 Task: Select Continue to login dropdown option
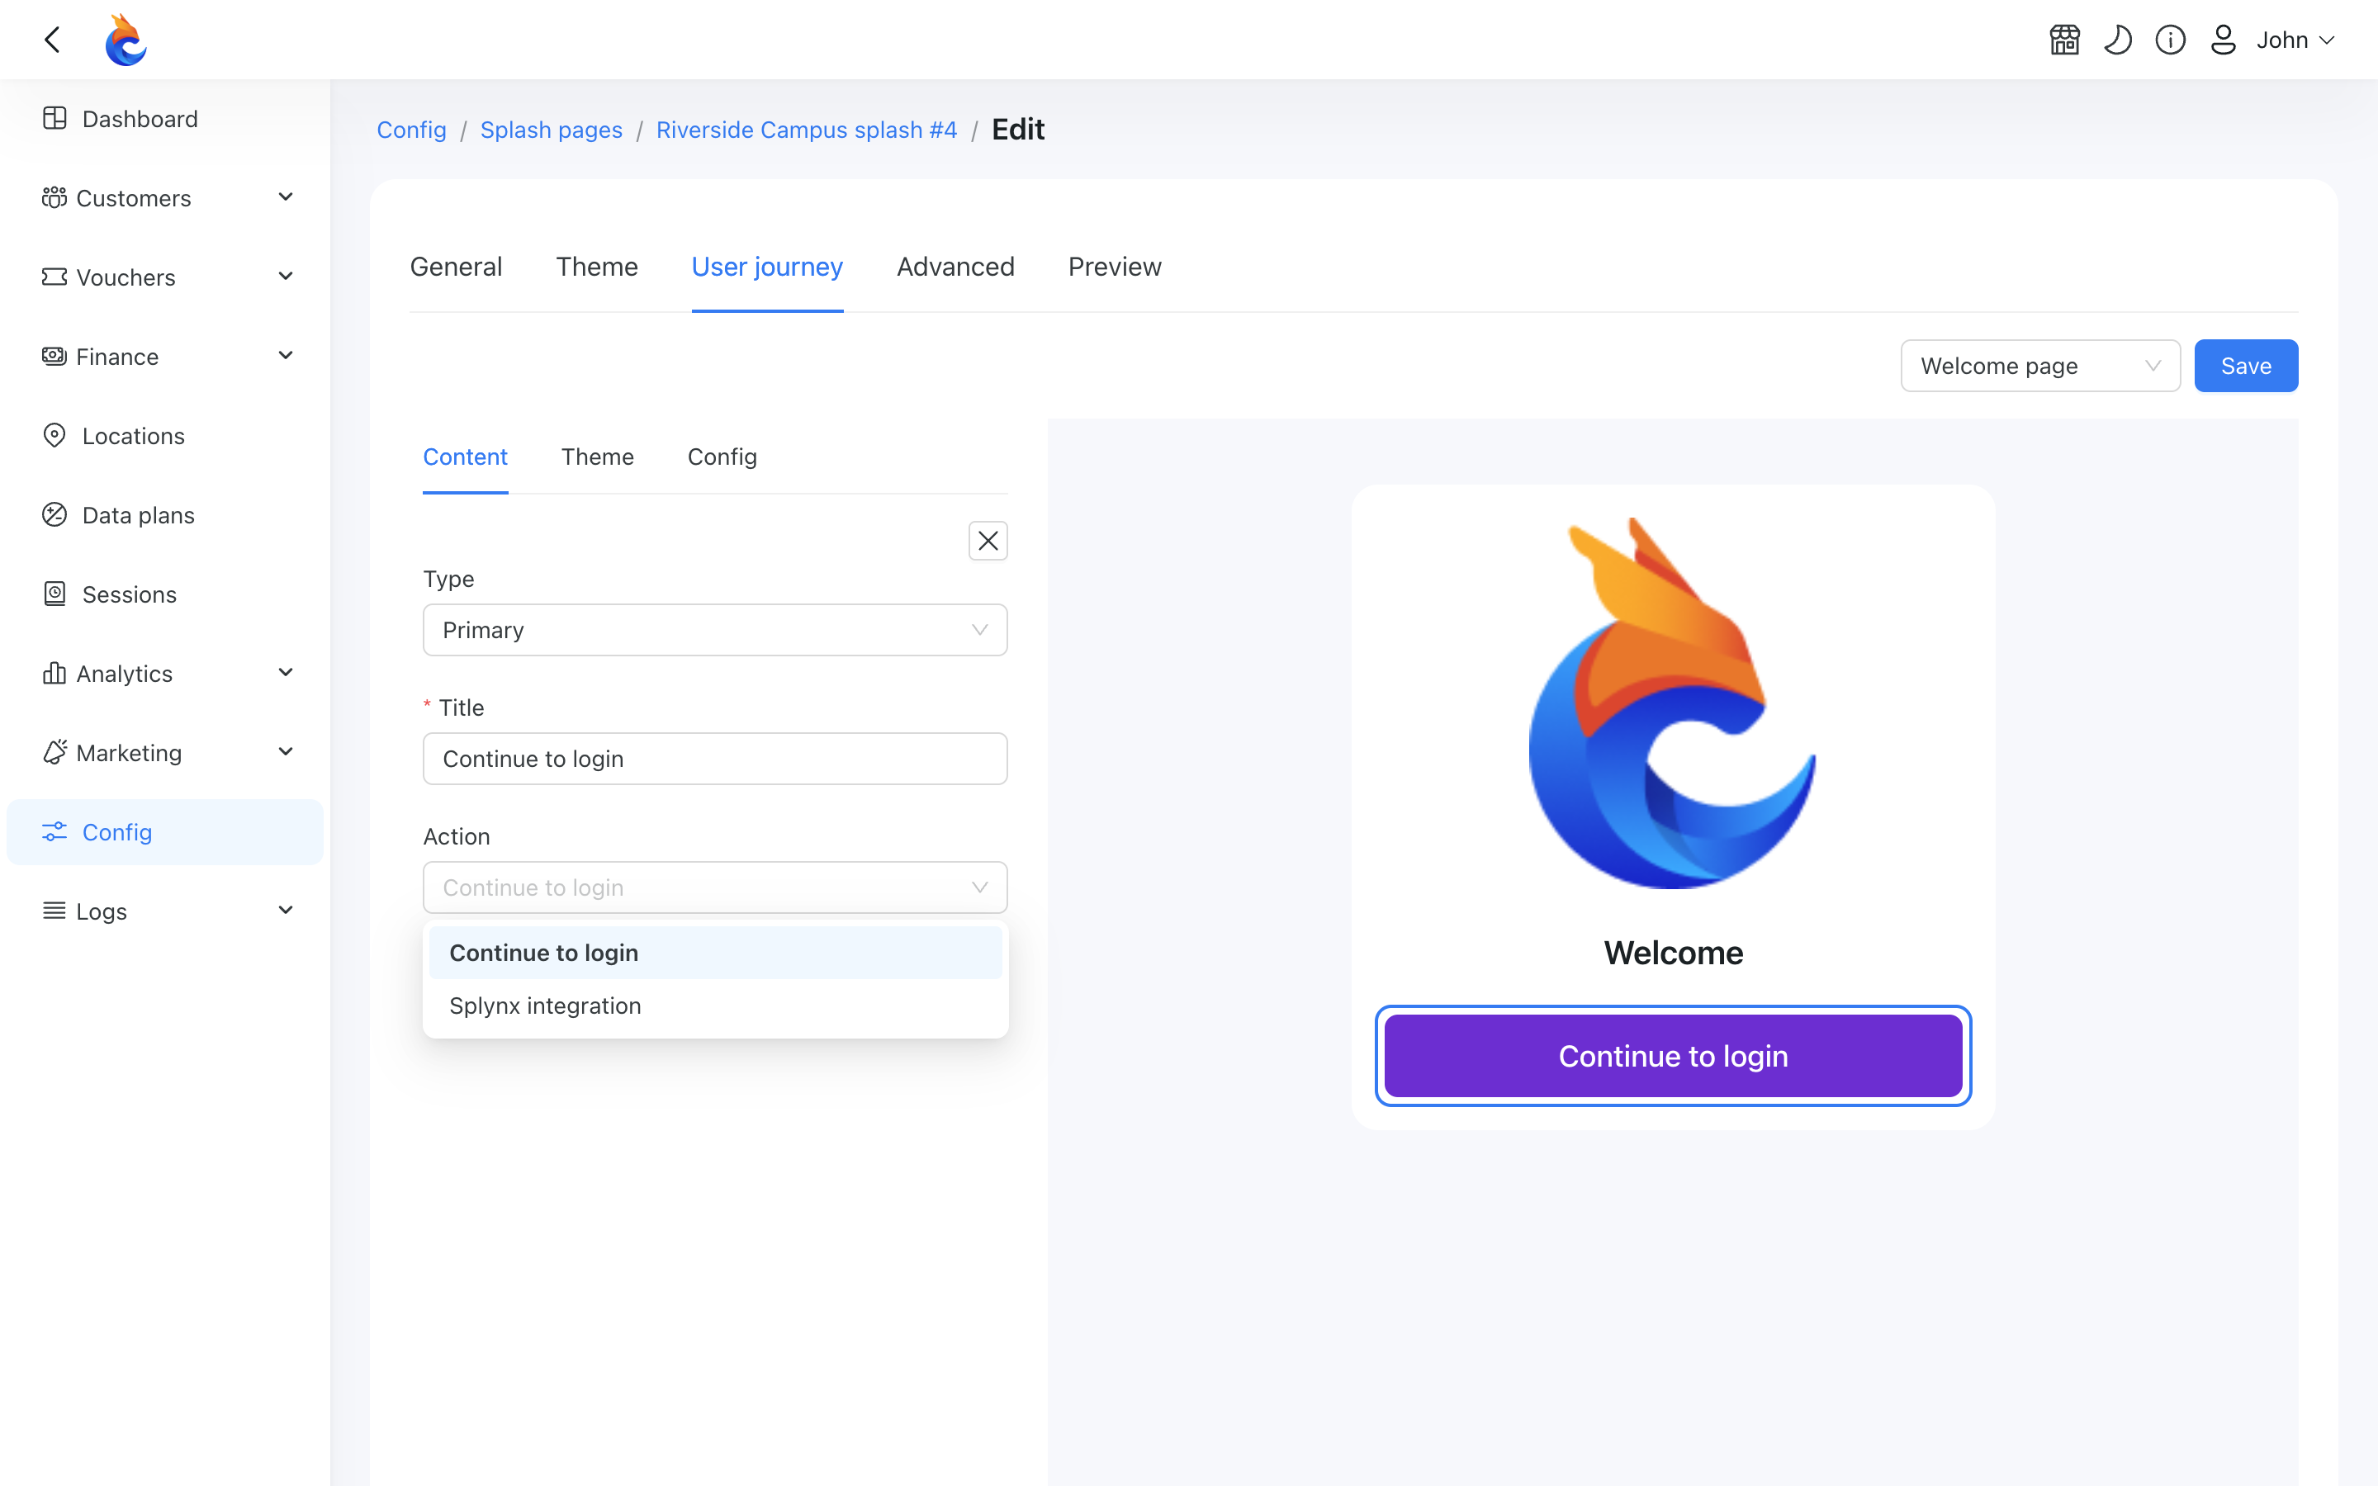pos(714,953)
